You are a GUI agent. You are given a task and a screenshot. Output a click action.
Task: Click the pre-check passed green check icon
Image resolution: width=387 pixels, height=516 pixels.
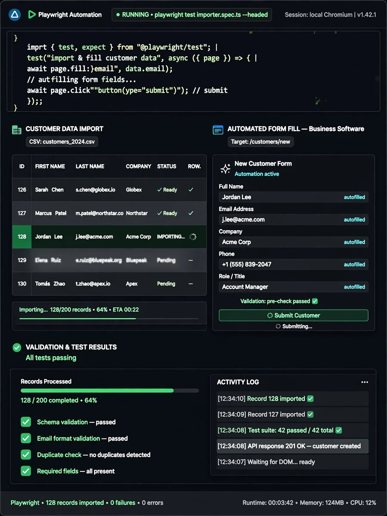[x=315, y=301]
